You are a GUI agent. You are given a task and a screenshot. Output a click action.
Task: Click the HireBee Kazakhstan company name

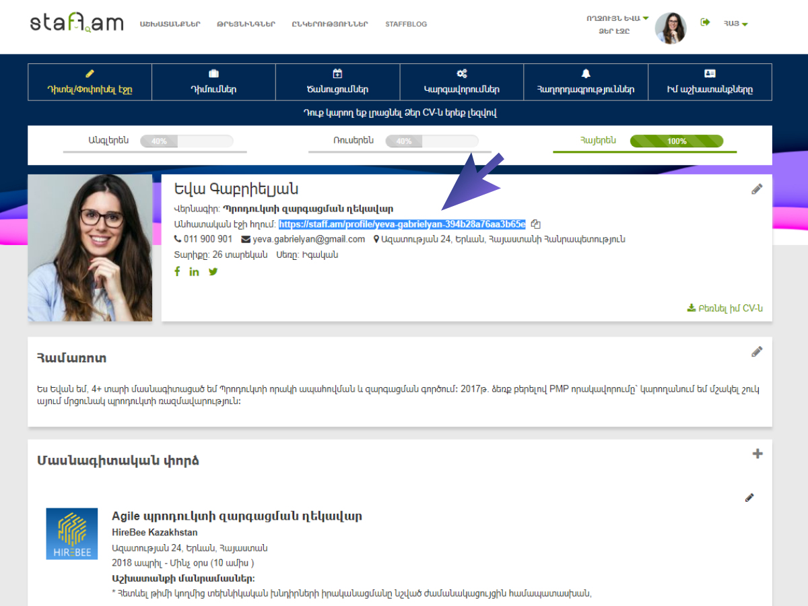[155, 533]
